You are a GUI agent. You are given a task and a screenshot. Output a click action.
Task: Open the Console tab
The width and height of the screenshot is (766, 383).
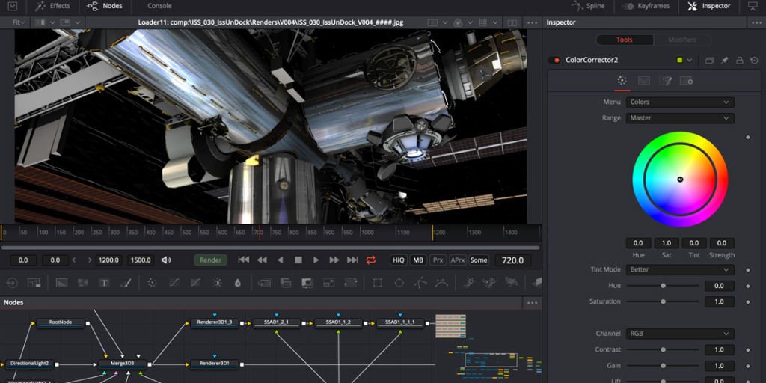pos(159,6)
